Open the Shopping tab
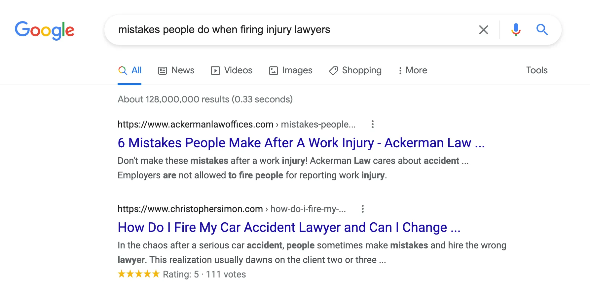The width and height of the screenshot is (590, 294). point(355,70)
